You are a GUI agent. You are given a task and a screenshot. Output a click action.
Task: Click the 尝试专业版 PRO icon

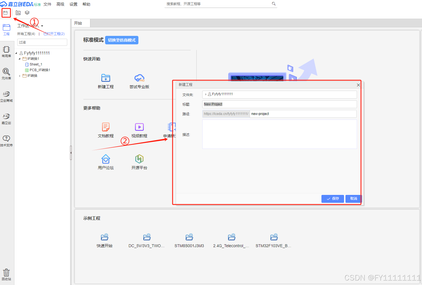tap(139, 81)
